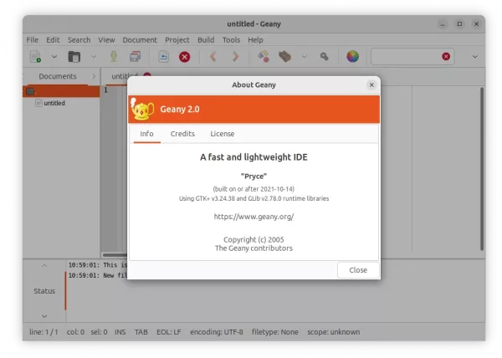Click the Run gears toolbar icon

[x=324, y=57]
